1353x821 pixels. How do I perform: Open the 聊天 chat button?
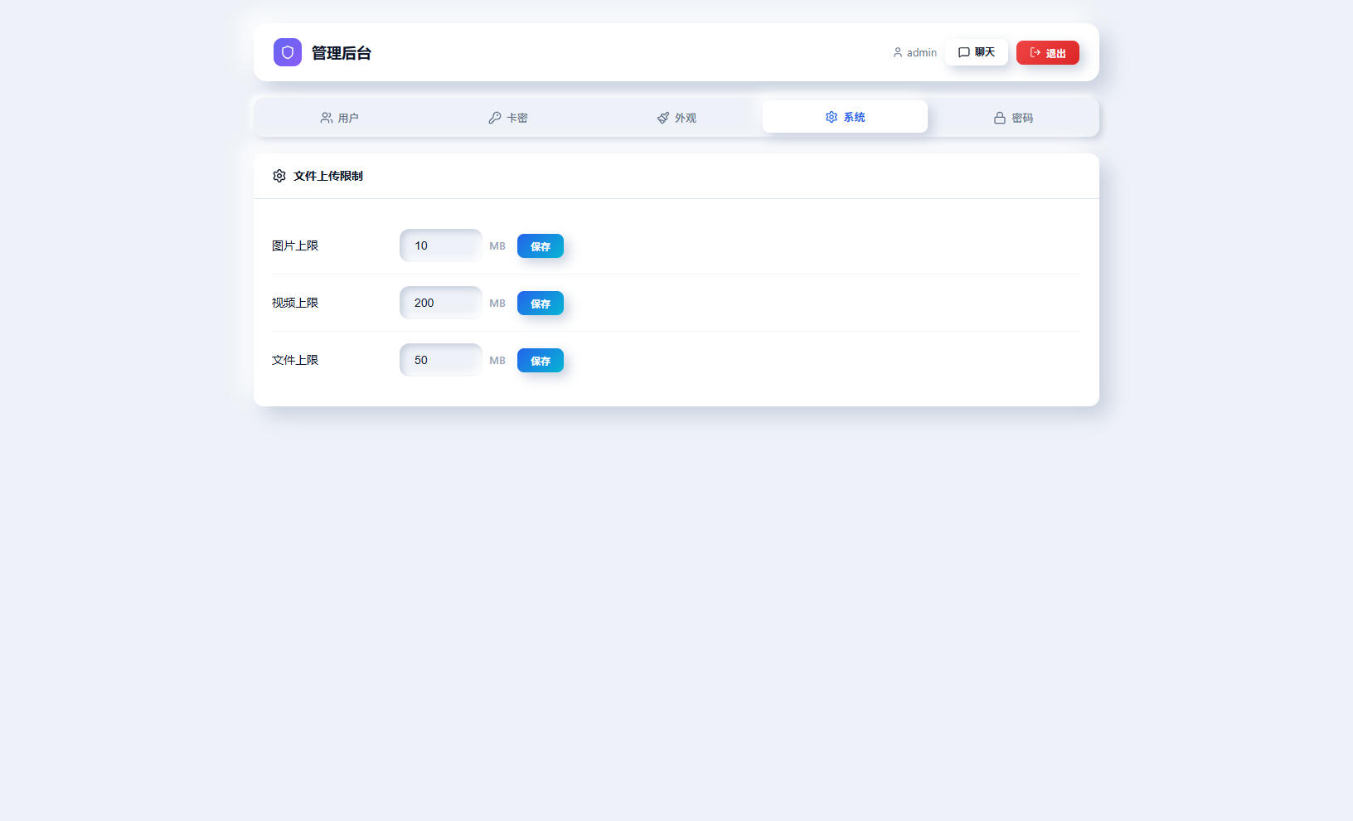tap(977, 52)
